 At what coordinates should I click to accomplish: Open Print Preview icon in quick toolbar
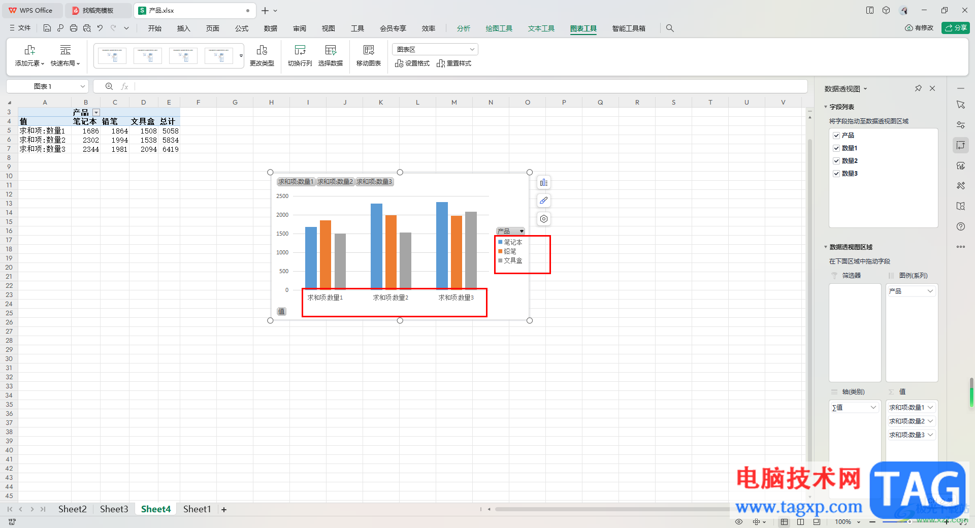[x=87, y=28]
